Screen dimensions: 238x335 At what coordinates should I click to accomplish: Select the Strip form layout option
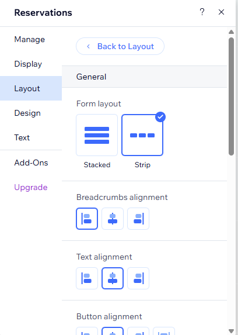coord(142,135)
